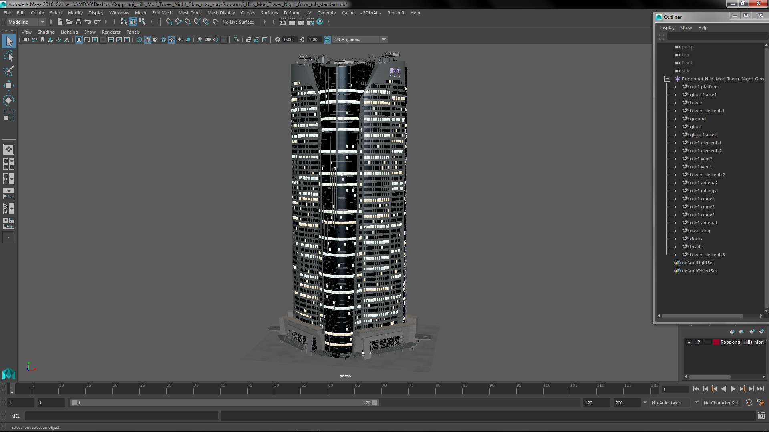Start IPR render icon
Image resolution: width=769 pixels, height=432 pixels.
(x=301, y=22)
